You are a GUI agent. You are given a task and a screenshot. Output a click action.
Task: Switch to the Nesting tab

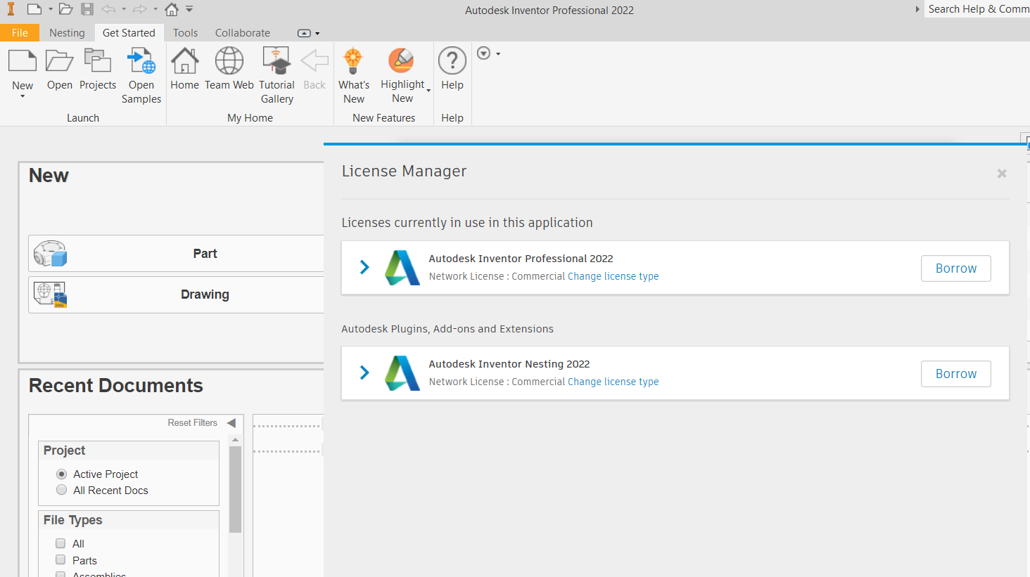click(67, 33)
